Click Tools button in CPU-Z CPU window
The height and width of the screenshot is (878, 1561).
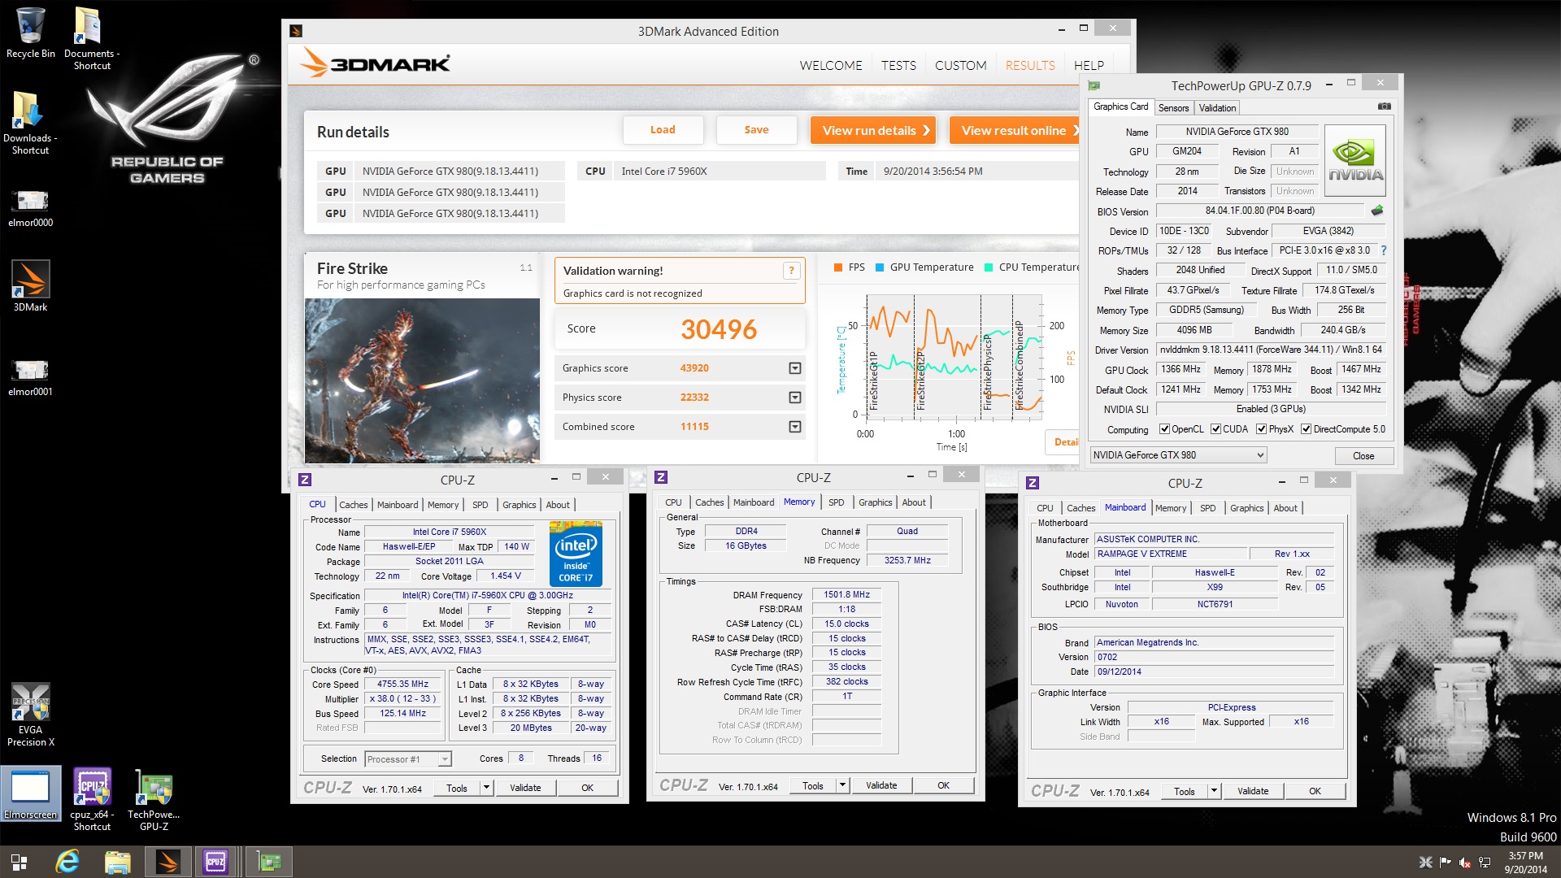[x=457, y=788]
